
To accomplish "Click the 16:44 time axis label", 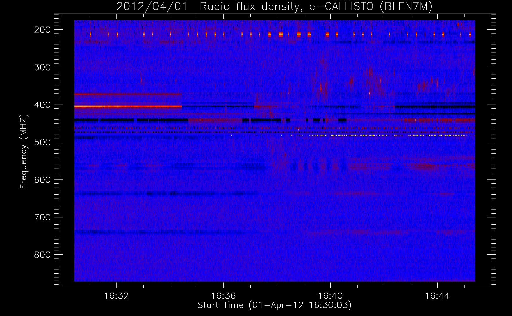I will click(x=437, y=296).
